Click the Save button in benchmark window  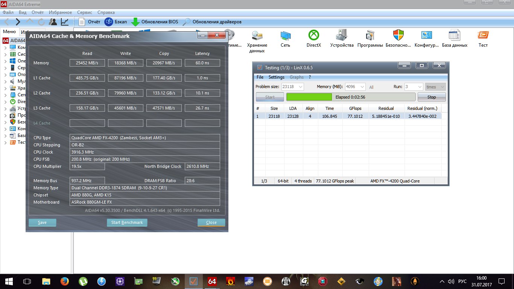(x=43, y=222)
